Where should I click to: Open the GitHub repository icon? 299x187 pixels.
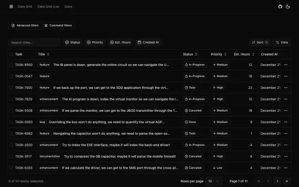pos(280,7)
